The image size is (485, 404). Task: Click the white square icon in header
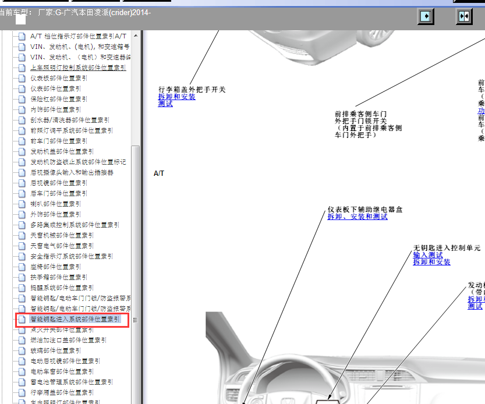coord(21,19)
